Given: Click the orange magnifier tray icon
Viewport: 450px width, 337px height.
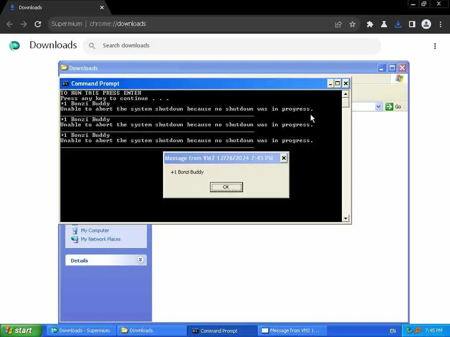Looking at the screenshot, I should tap(418, 331).
